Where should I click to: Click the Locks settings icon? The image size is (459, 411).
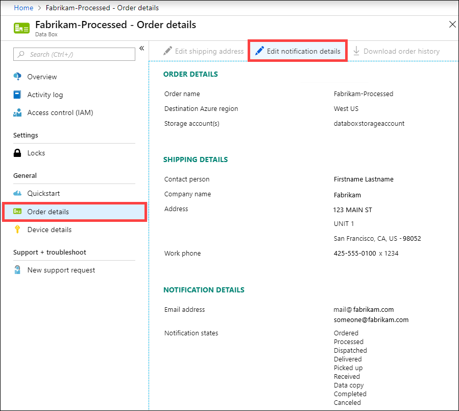(17, 153)
